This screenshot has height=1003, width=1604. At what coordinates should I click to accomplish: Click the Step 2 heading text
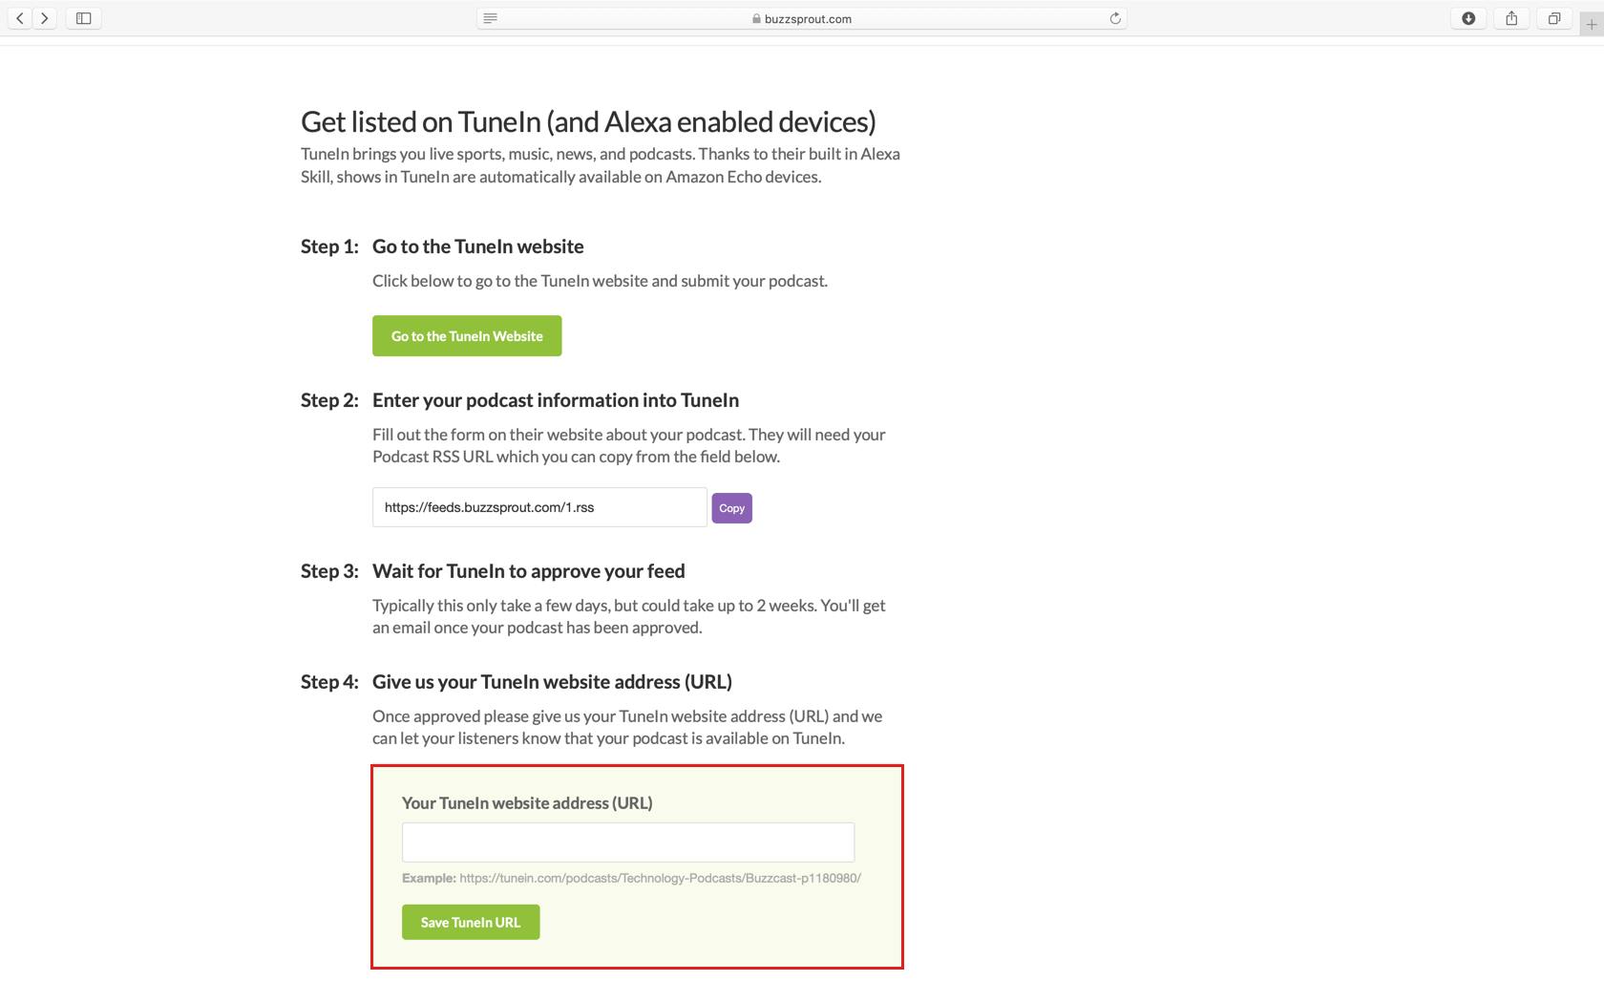coord(556,400)
